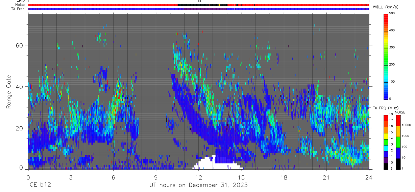Screen dimensions: 415x192
Task: Click the red top segment of TX FRQ legend
Action: click(386, 117)
